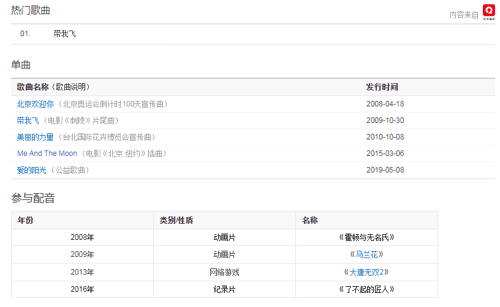Click the release date 2008-04-18
This screenshot has width=500, height=307.
[385, 104]
